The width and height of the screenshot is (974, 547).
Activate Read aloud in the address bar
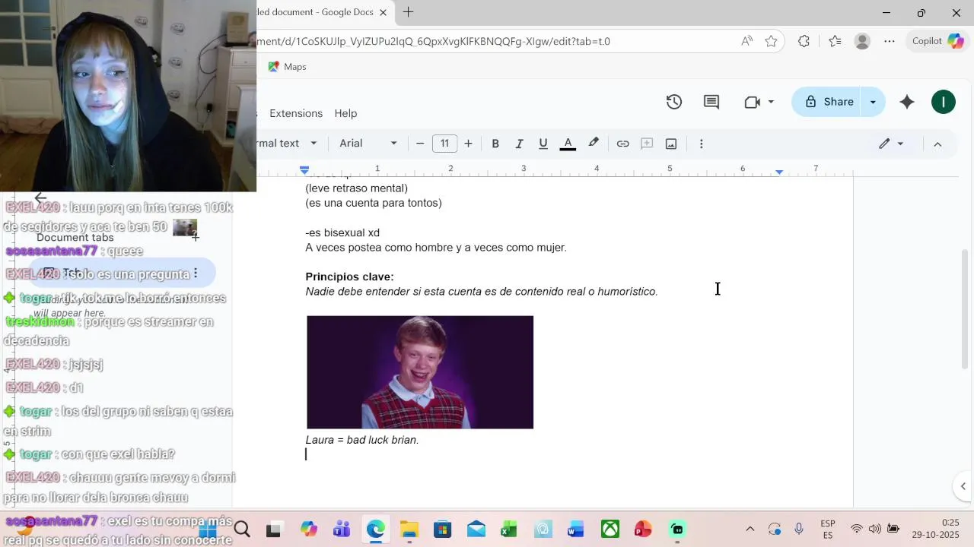click(x=747, y=41)
